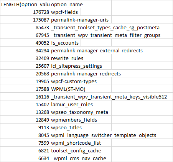Select the icl_sitepress_settings cell
This screenshot has width=173, height=162.
[x=81, y=66]
